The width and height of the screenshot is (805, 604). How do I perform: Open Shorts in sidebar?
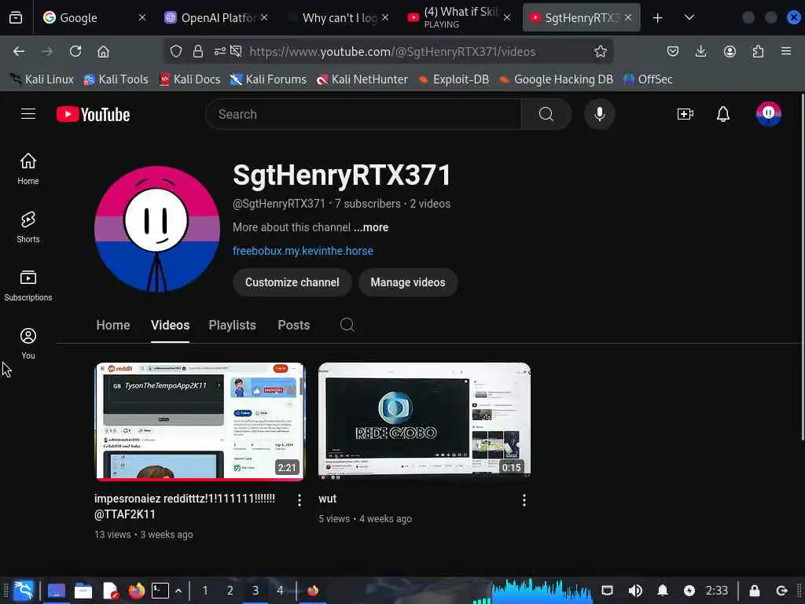(28, 226)
